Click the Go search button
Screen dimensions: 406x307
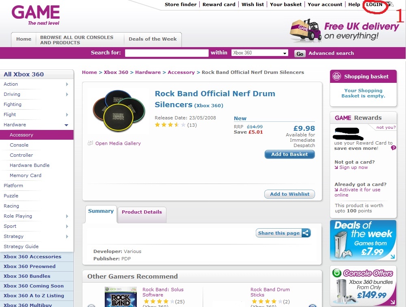coord(300,54)
